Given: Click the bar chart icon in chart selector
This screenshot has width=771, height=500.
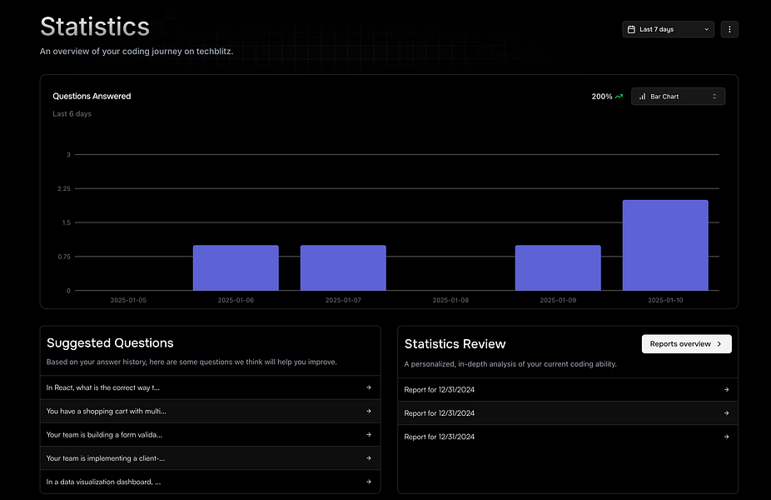Looking at the screenshot, I should (x=642, y=97).
